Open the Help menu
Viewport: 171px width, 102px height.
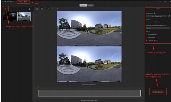pos(26,2)
